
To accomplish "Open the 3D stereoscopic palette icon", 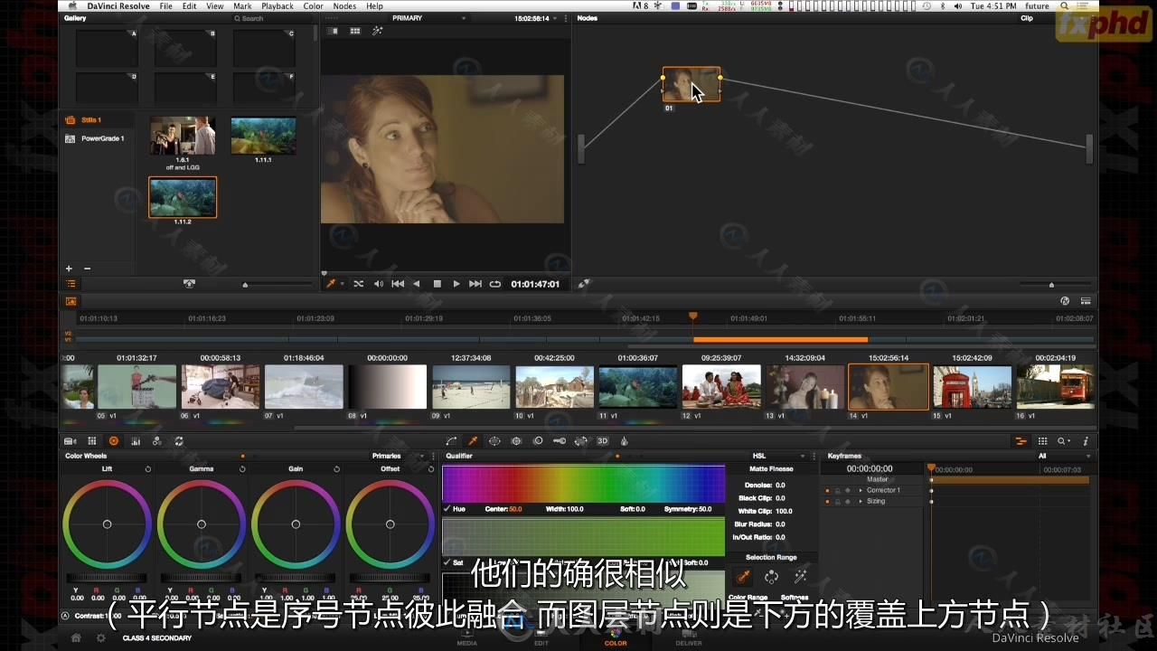I will (603, 441).
